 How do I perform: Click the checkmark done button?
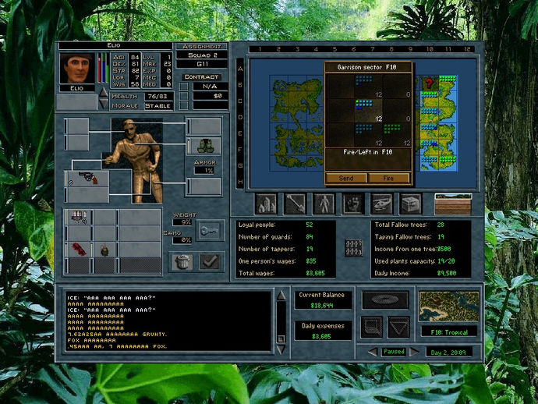click(x=210, y=262)
